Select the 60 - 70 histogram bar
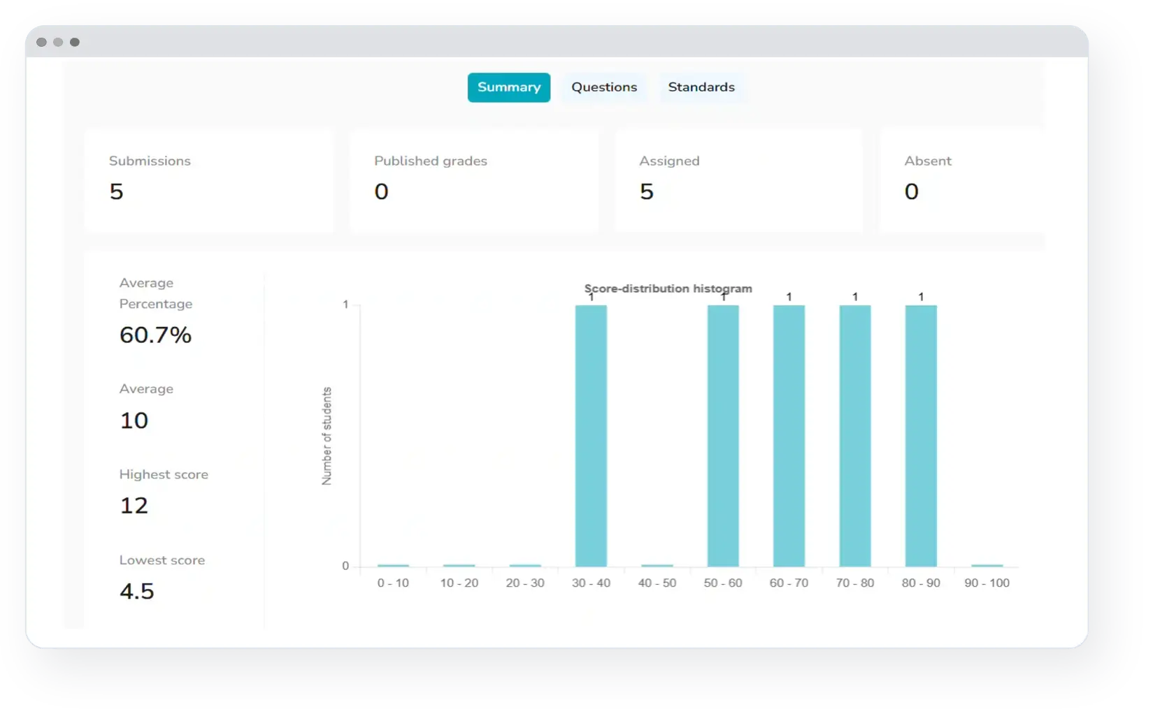This screenshot has width=1153, height=723. pyautogui.click(x=789, y=435)
